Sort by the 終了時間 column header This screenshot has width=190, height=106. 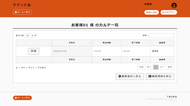136,43
